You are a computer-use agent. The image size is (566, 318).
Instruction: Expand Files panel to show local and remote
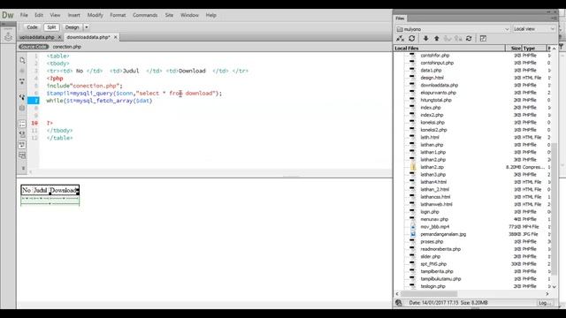(x=483, y=38)
